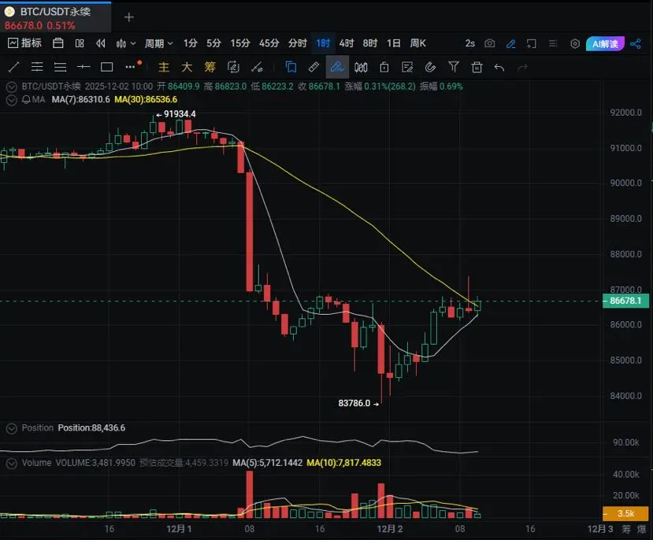The height and width of the screenshot is (540, 653).
Task: Delete drawings with trash icon
Action: [x=477, y=67]
